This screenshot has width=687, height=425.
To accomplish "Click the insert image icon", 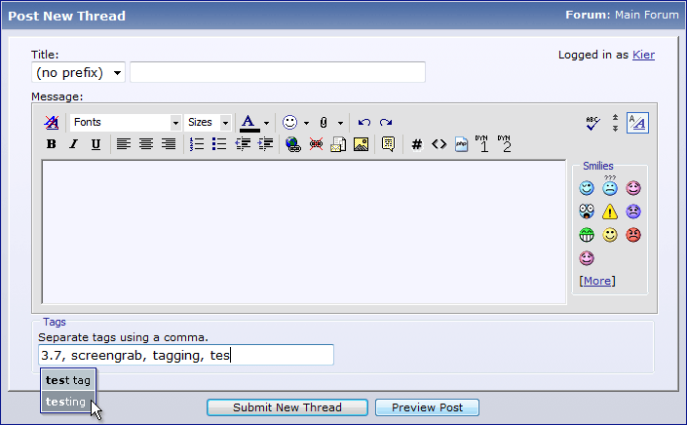I will (x=361, y=144).
